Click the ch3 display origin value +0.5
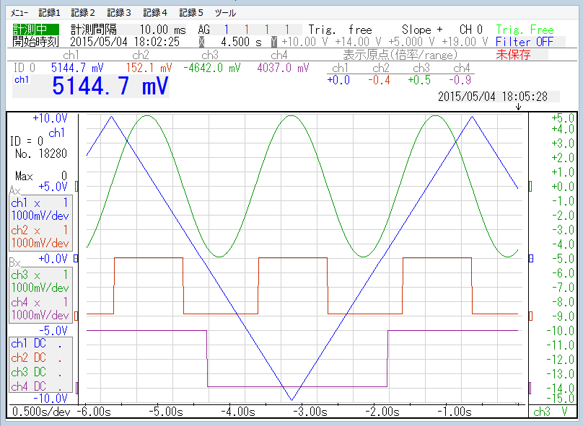The height and width of the screenshot is (426, 583). coord(419,80)
